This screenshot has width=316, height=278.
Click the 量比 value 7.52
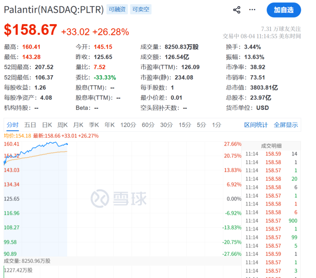tap(99, 67)
